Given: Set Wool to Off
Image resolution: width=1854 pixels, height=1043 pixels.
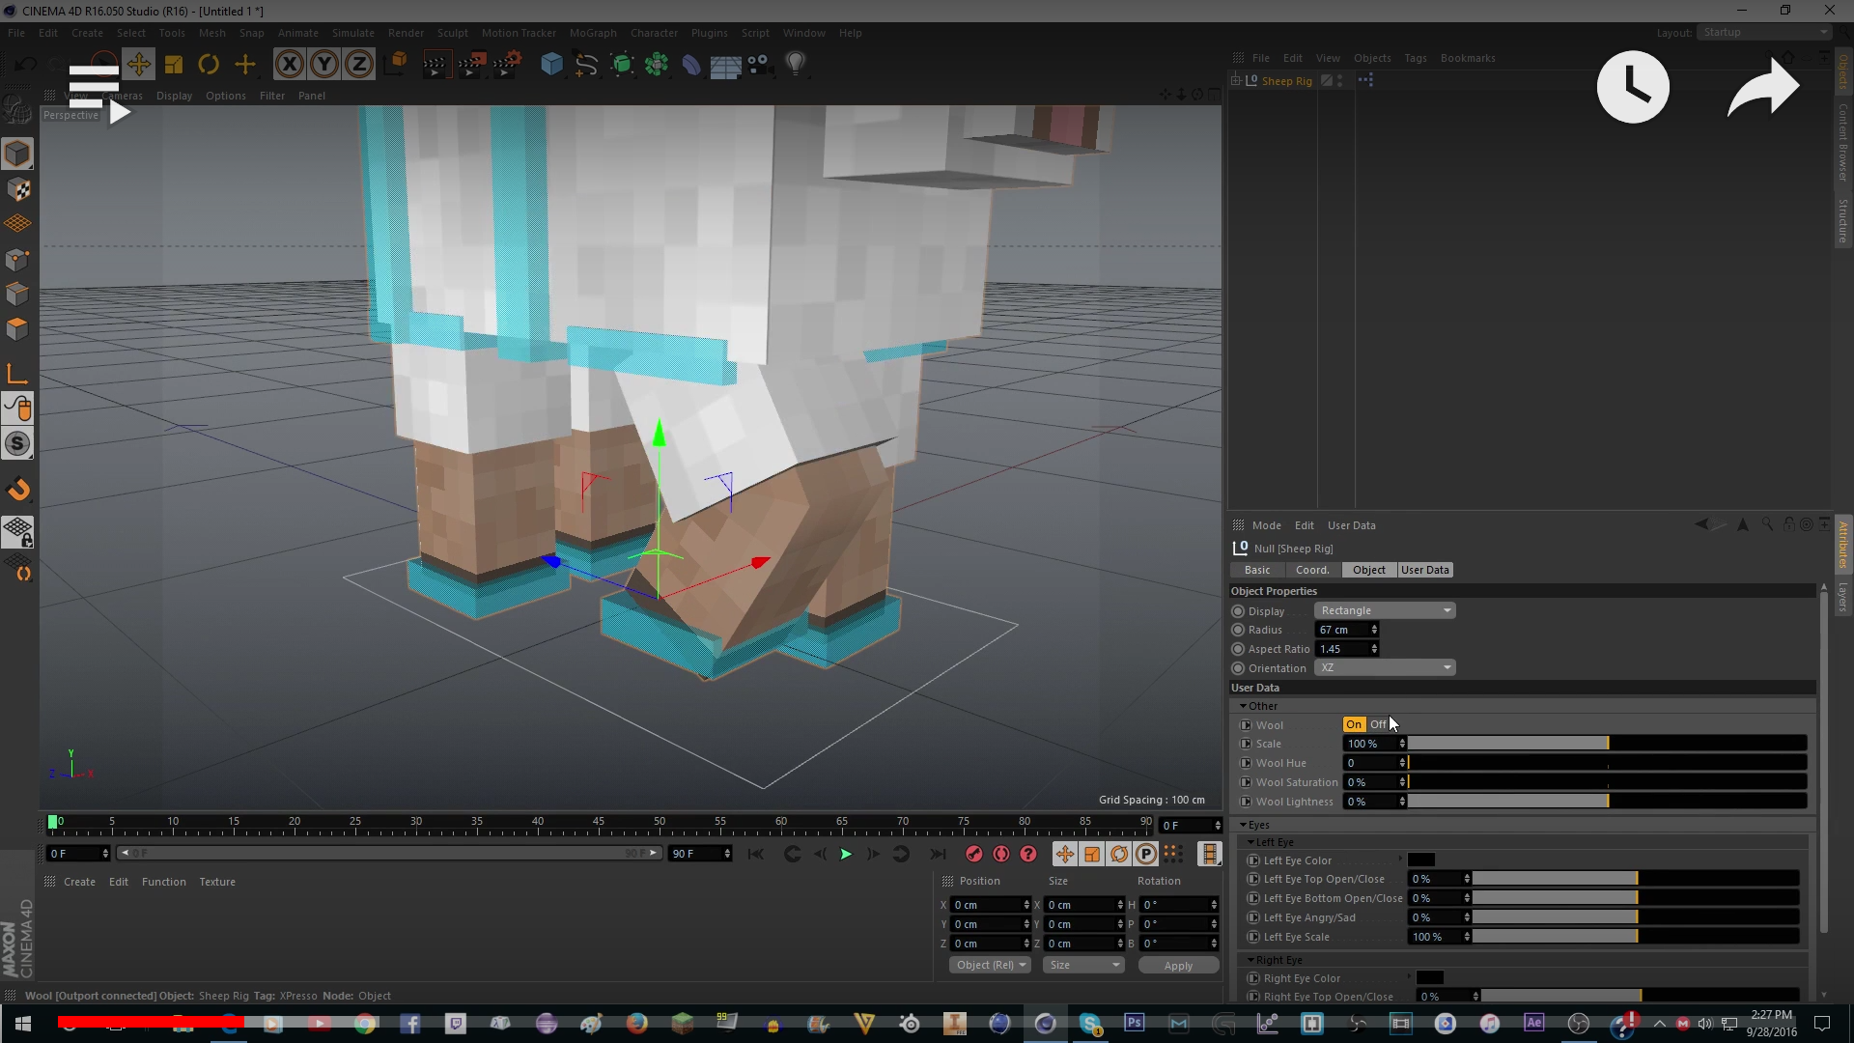Looking at the screenshot, I should 1378,724.
